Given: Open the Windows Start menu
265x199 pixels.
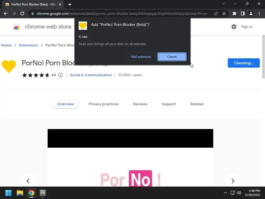Looking at the screenshot, I should coord(8,193).
